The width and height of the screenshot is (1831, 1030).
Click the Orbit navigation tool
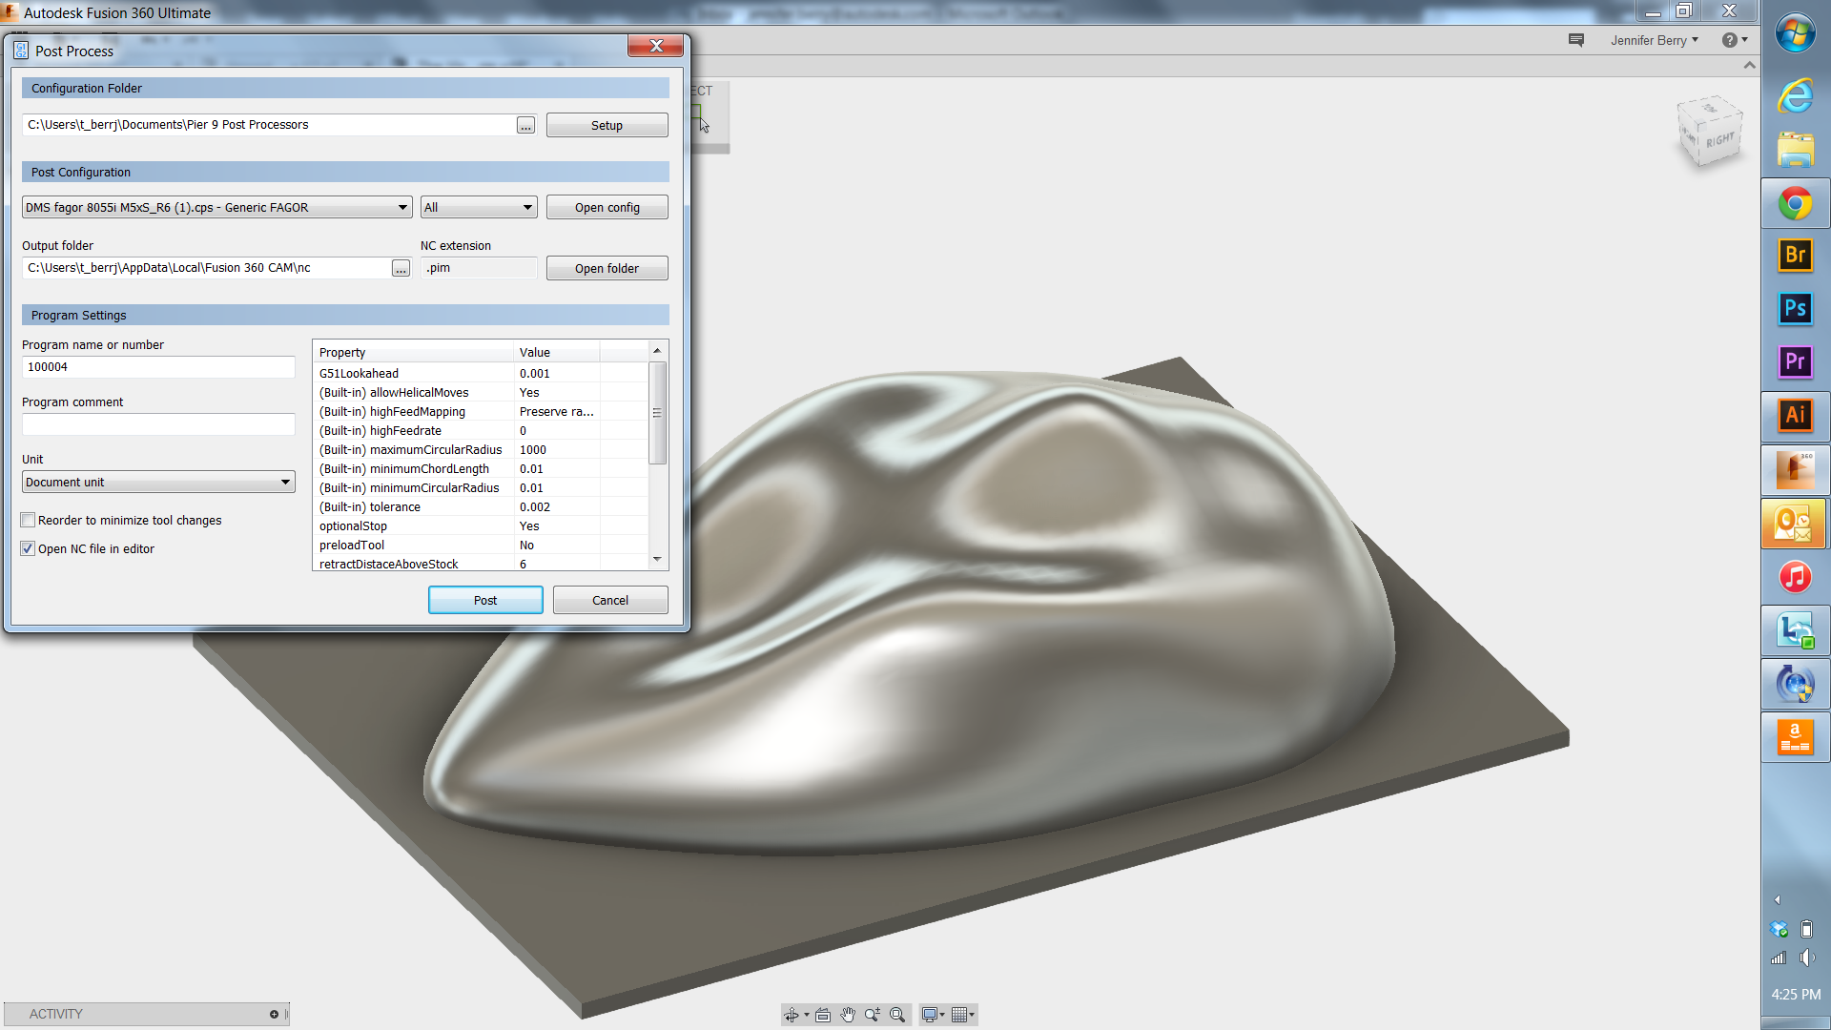pyautogui.click(x=791, y=1015)
